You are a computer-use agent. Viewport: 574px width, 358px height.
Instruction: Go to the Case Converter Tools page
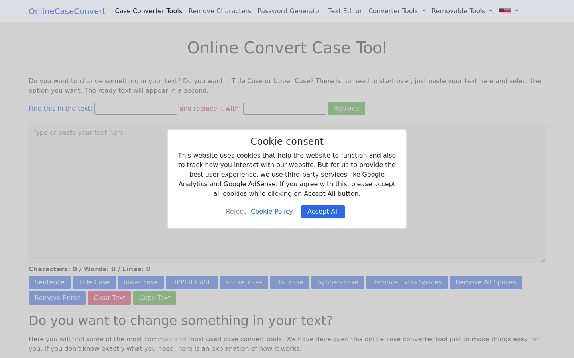148,11
